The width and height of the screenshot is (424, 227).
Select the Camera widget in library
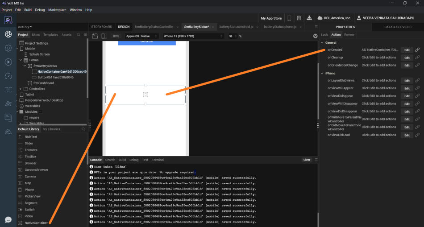[27, 177]
